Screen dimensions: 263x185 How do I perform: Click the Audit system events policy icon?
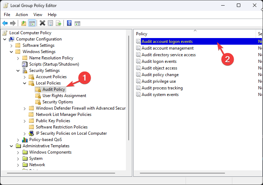138,95
